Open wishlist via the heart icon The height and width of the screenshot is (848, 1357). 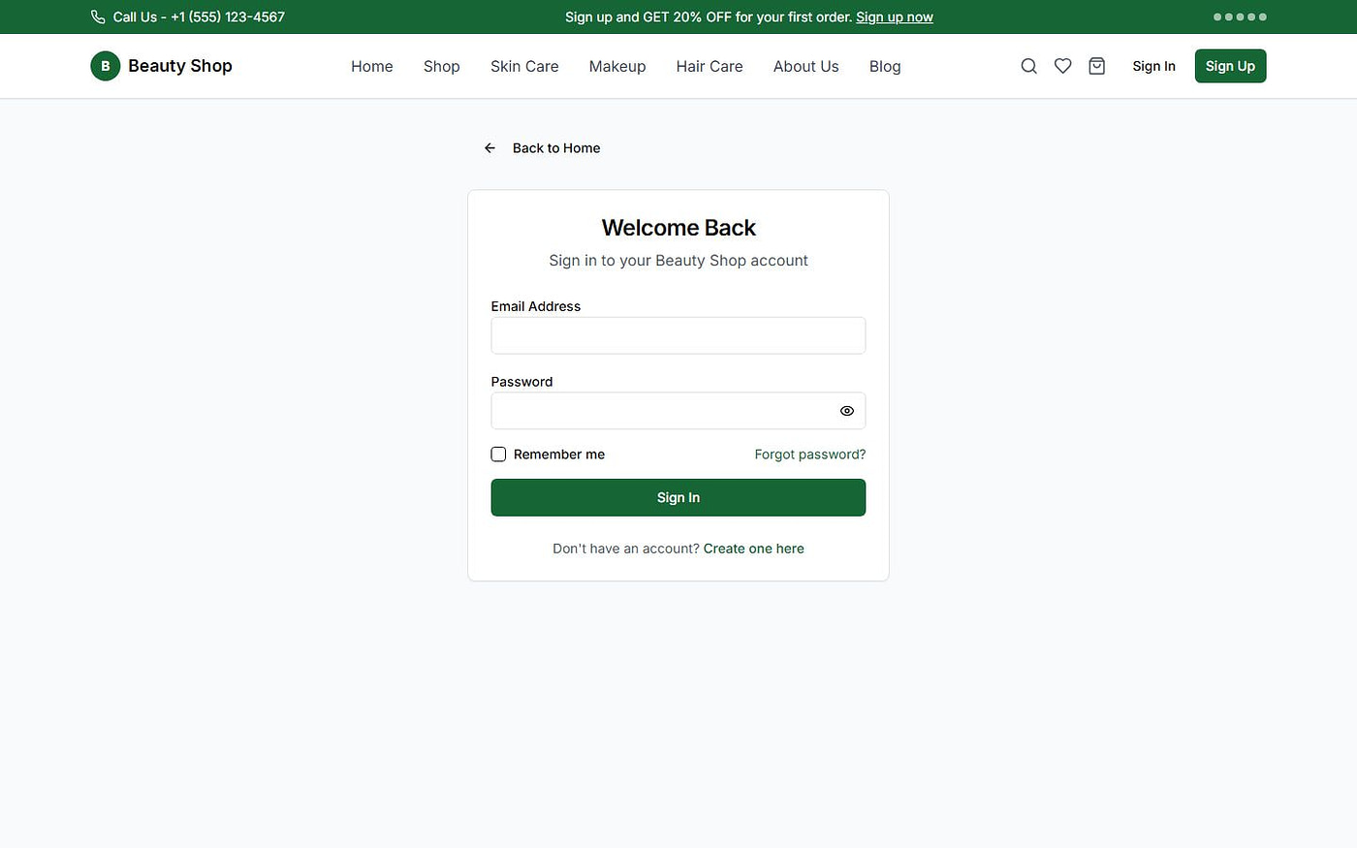click(1063, 66)
